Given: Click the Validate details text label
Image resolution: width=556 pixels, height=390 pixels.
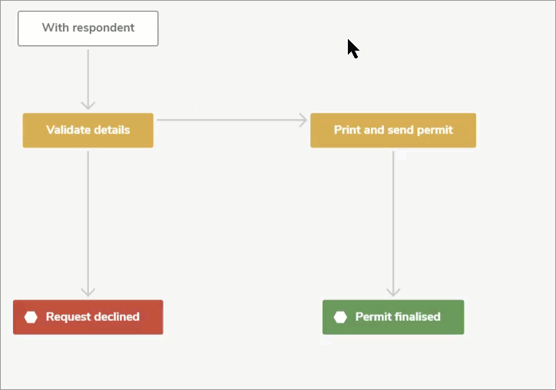Looking at the screenshot, I should click(88, 130).
